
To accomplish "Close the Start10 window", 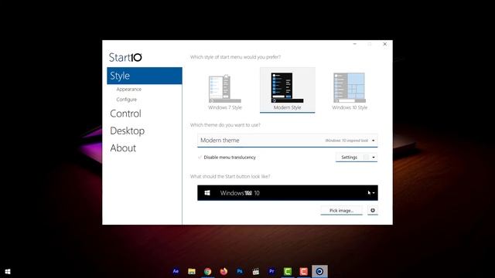I will (385, 44).
